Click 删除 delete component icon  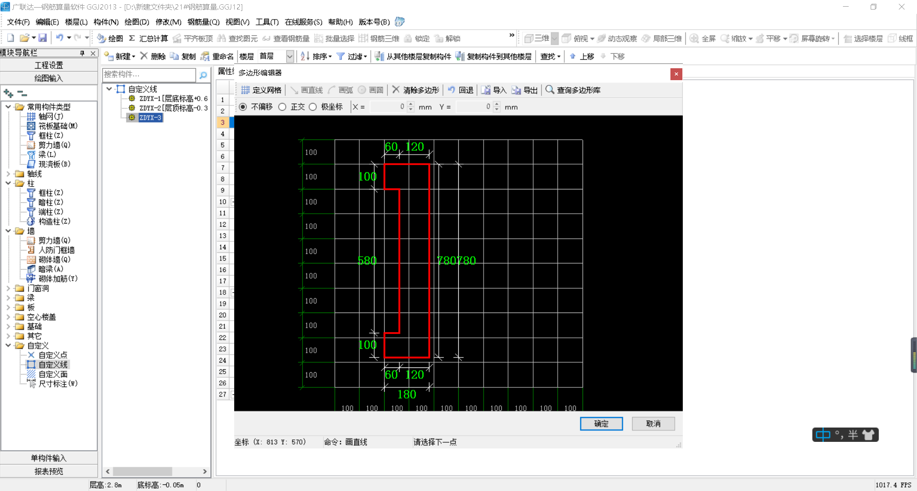pyautogui.click(x=144, y=56)
